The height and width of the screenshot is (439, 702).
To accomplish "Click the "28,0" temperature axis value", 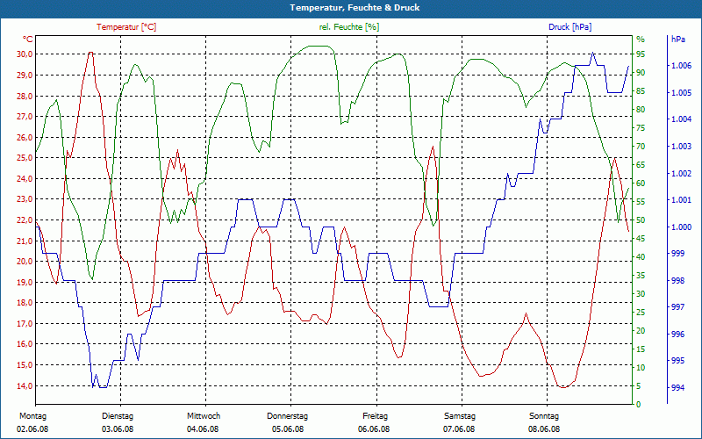I will coord(25,96).
